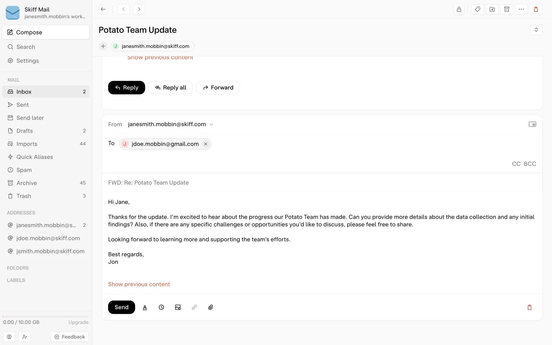The height and width of the screenshot is (345, 552).
Task: Click the text formatting icon in composer
Action: [x=145, y=307]
